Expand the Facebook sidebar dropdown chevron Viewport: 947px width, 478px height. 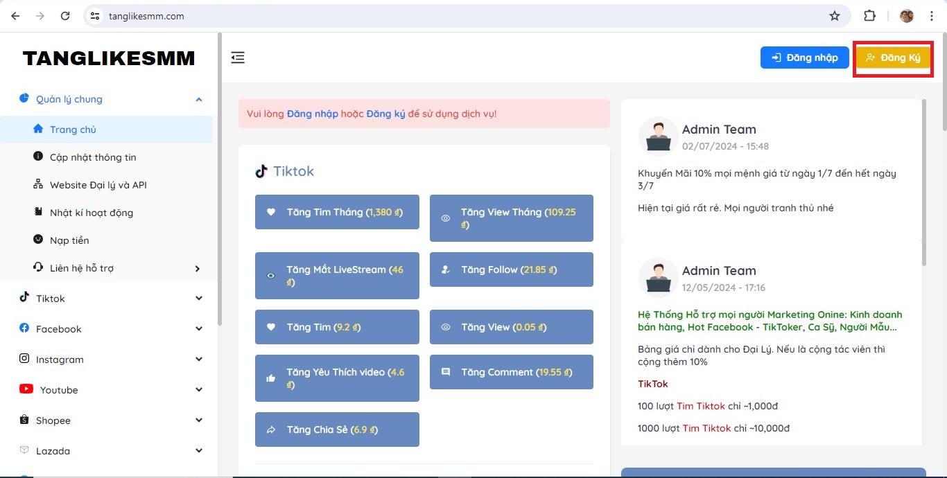click(x=199, y=329)
